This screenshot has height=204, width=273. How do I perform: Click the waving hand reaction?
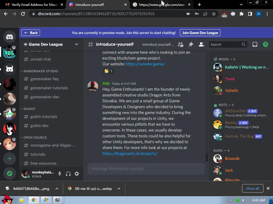[108, 71]
